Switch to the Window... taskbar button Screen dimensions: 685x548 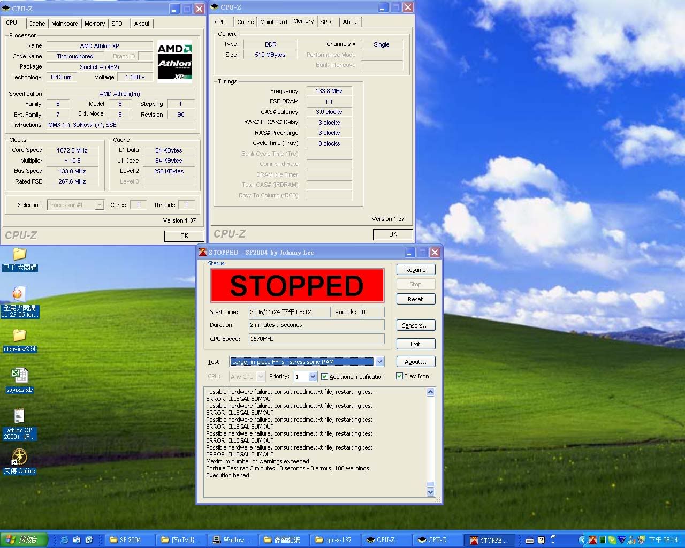click(232, 540)
